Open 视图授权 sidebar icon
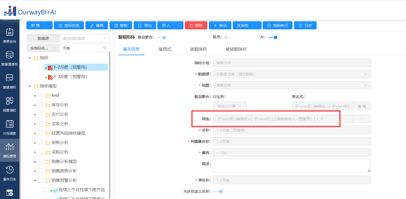406x199 pixels. 9,104
